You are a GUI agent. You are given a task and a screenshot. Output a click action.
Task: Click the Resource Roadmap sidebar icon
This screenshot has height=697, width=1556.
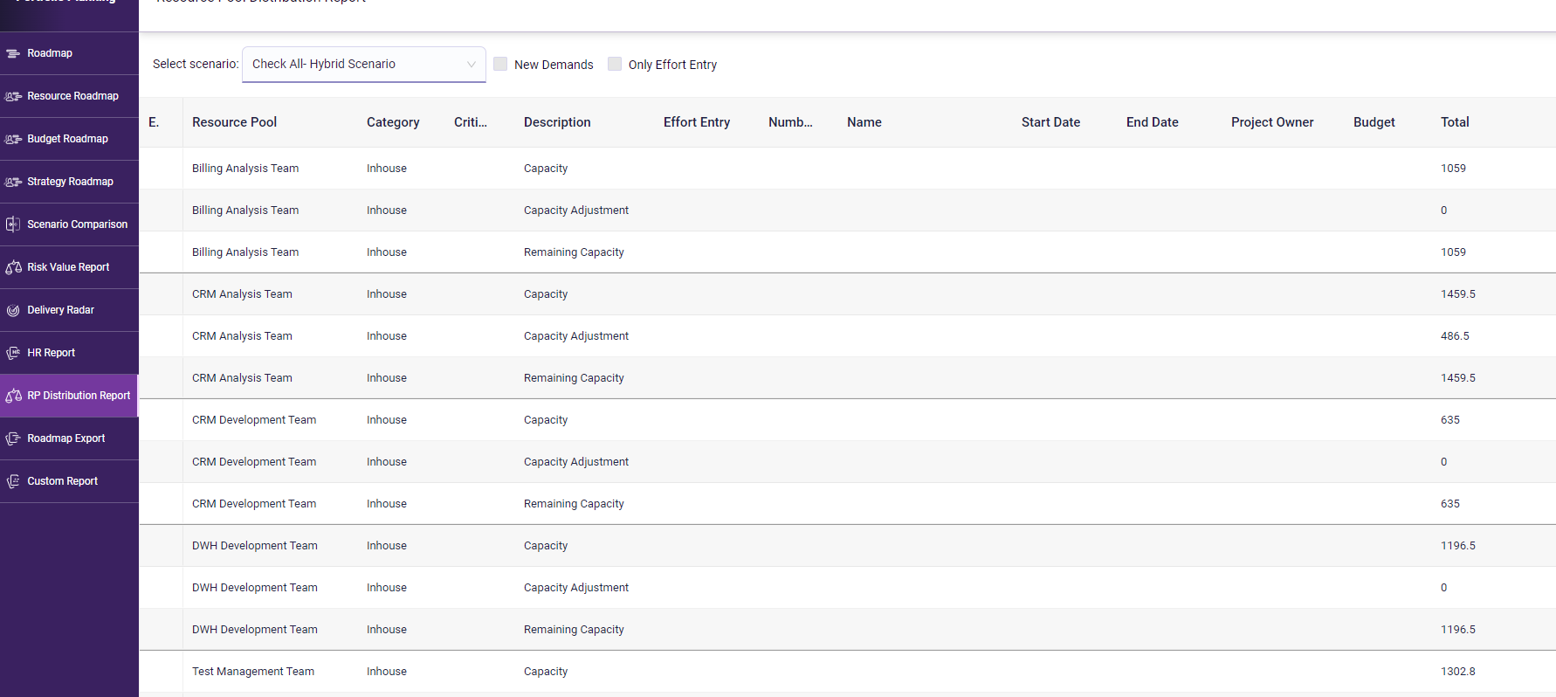[13, 96]
